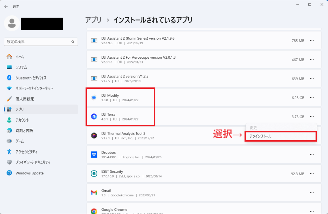This screenshot has width=328, height=214.
Task: Click the DJI Modify app name
Action: [110, 95]
